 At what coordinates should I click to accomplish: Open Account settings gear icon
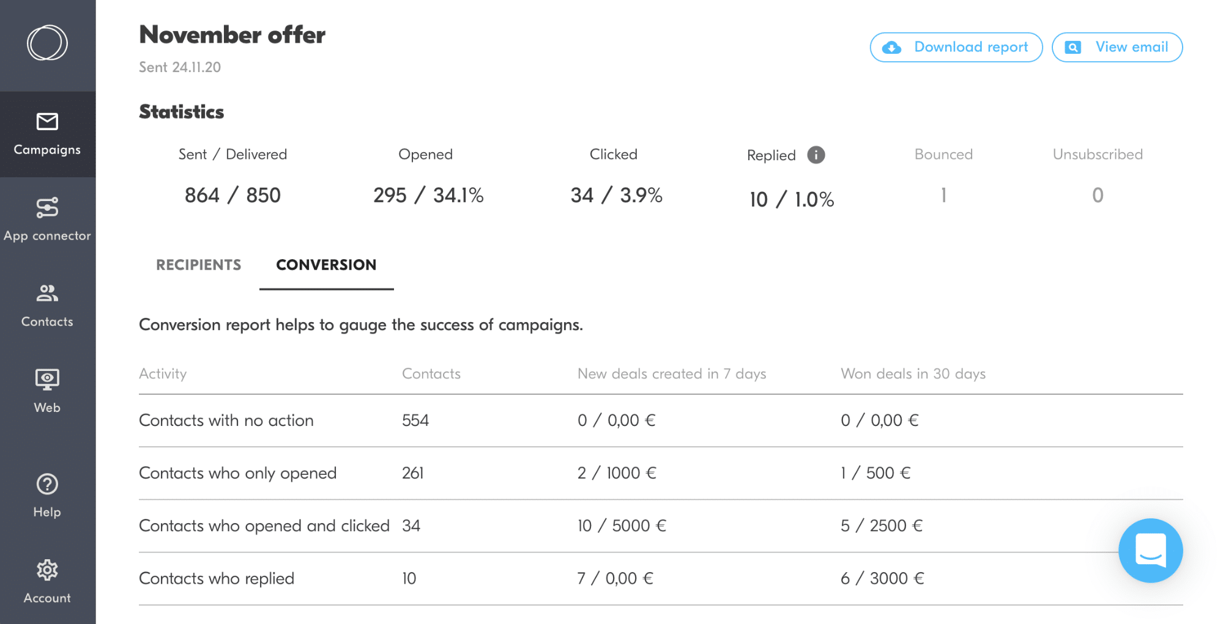47,570
